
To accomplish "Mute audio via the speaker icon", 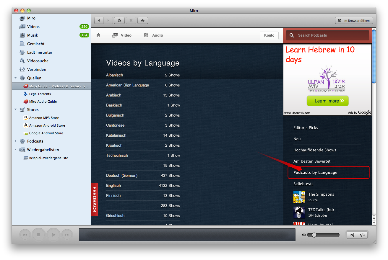I will (303, 235).
